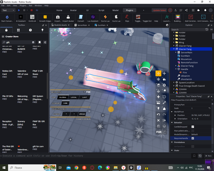214x171 pixels.
Task: Toggle the ManualActivationOnly checkbox
Action: (x=193, y=131)
